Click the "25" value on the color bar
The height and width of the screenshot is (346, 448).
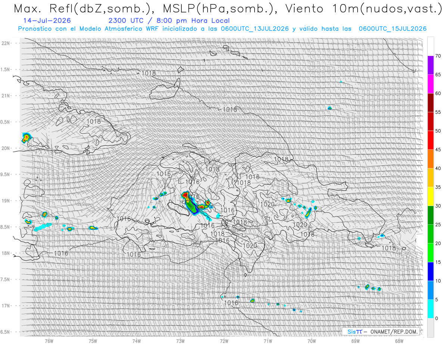click(x=438, y=225)
